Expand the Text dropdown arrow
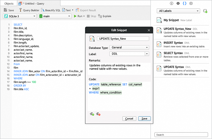 [73, 10]
